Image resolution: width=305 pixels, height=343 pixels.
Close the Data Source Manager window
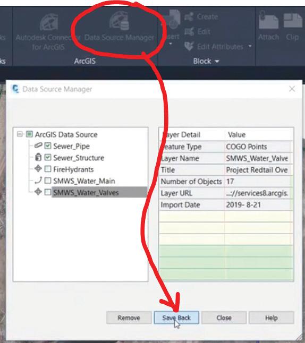(x=292, y=89)
